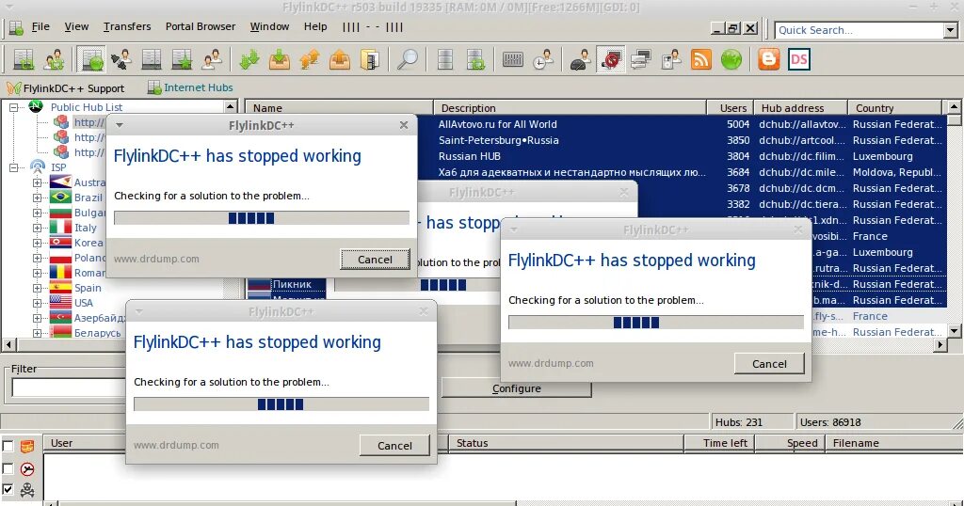Click progress bar in dialog over User panel
This screenshot has width=964, height=506.
coord(281,404)
